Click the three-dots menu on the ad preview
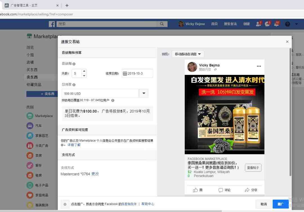304x212 pixels. (259, 66)
